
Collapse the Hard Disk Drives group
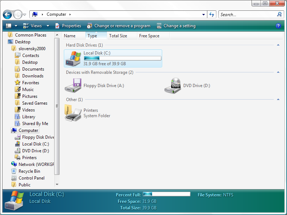[278, 45]
